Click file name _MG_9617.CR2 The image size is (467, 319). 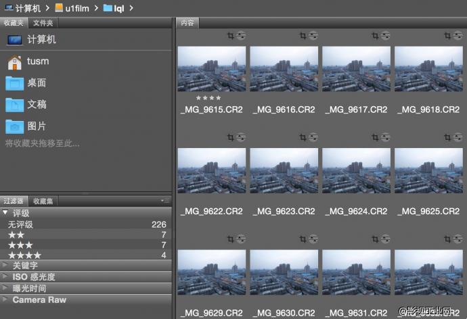[356, 109]
